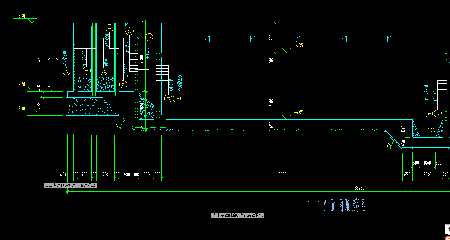Pick the -5.25 sump elevation label
Image resolution: width=450 pixels, height=240 pixels.
tap(430, 131)
